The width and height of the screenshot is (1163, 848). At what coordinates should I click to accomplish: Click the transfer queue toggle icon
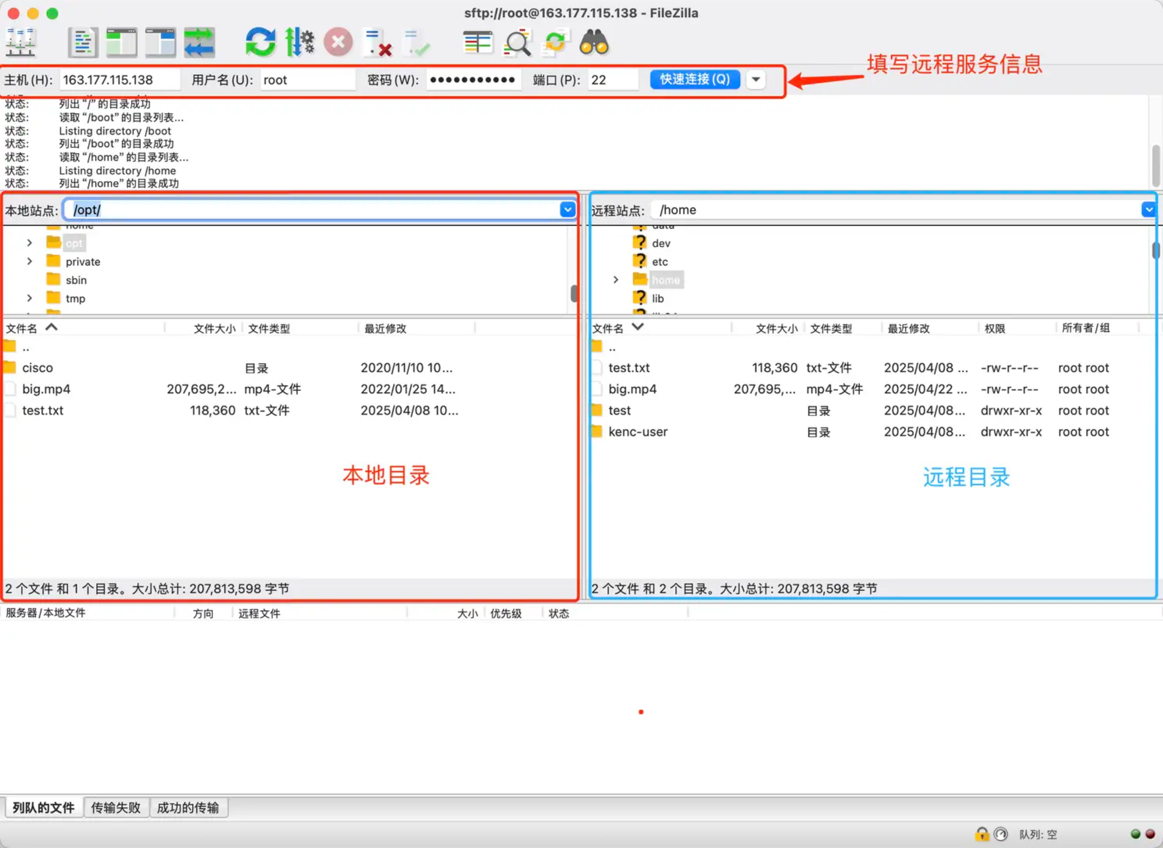pos(199,42)
